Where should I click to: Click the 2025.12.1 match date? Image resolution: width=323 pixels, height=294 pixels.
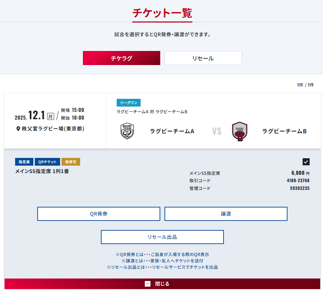pos(34,115)
